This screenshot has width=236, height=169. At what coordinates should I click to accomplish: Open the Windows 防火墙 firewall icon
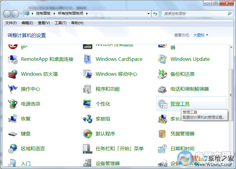(13, 74)
